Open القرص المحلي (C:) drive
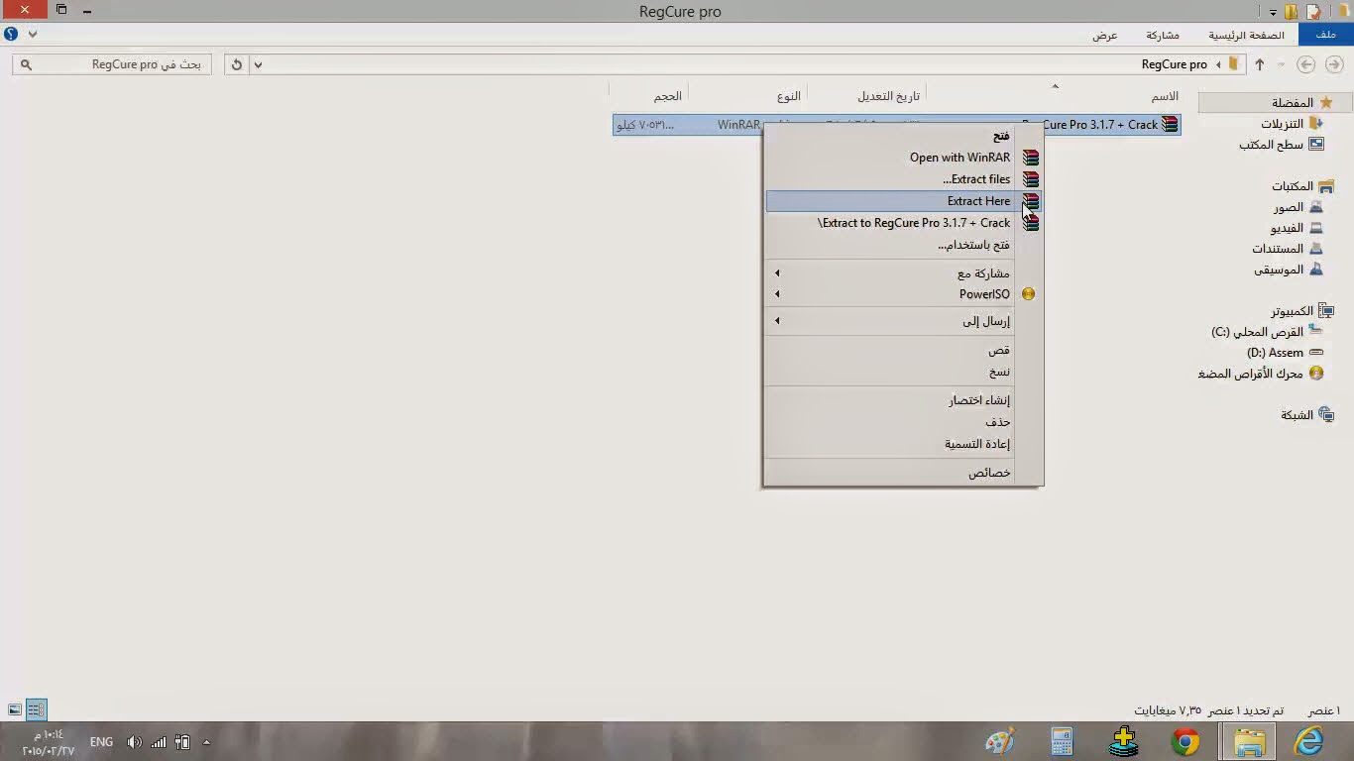 [x=1258, y=332]
